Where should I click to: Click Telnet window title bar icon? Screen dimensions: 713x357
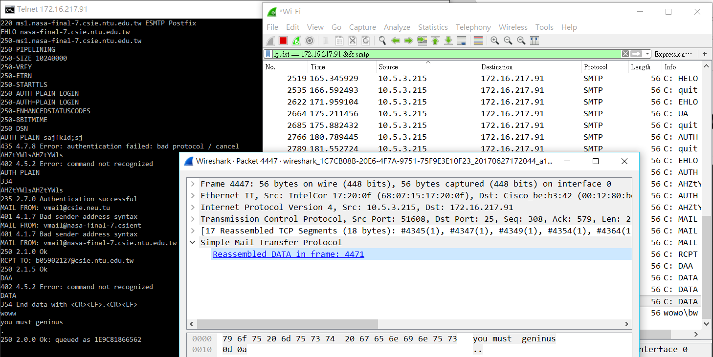(x=9, y=9)
